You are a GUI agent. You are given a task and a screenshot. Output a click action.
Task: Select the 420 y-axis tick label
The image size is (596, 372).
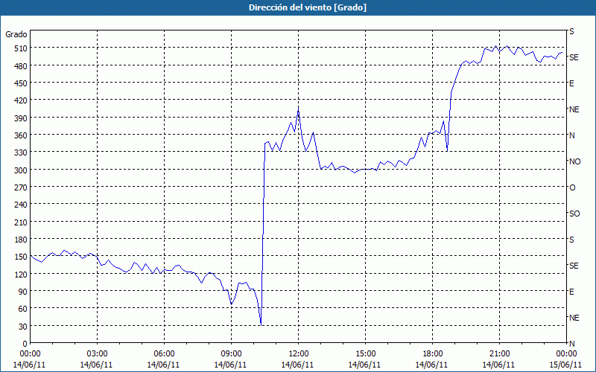[x=22, y=100]
